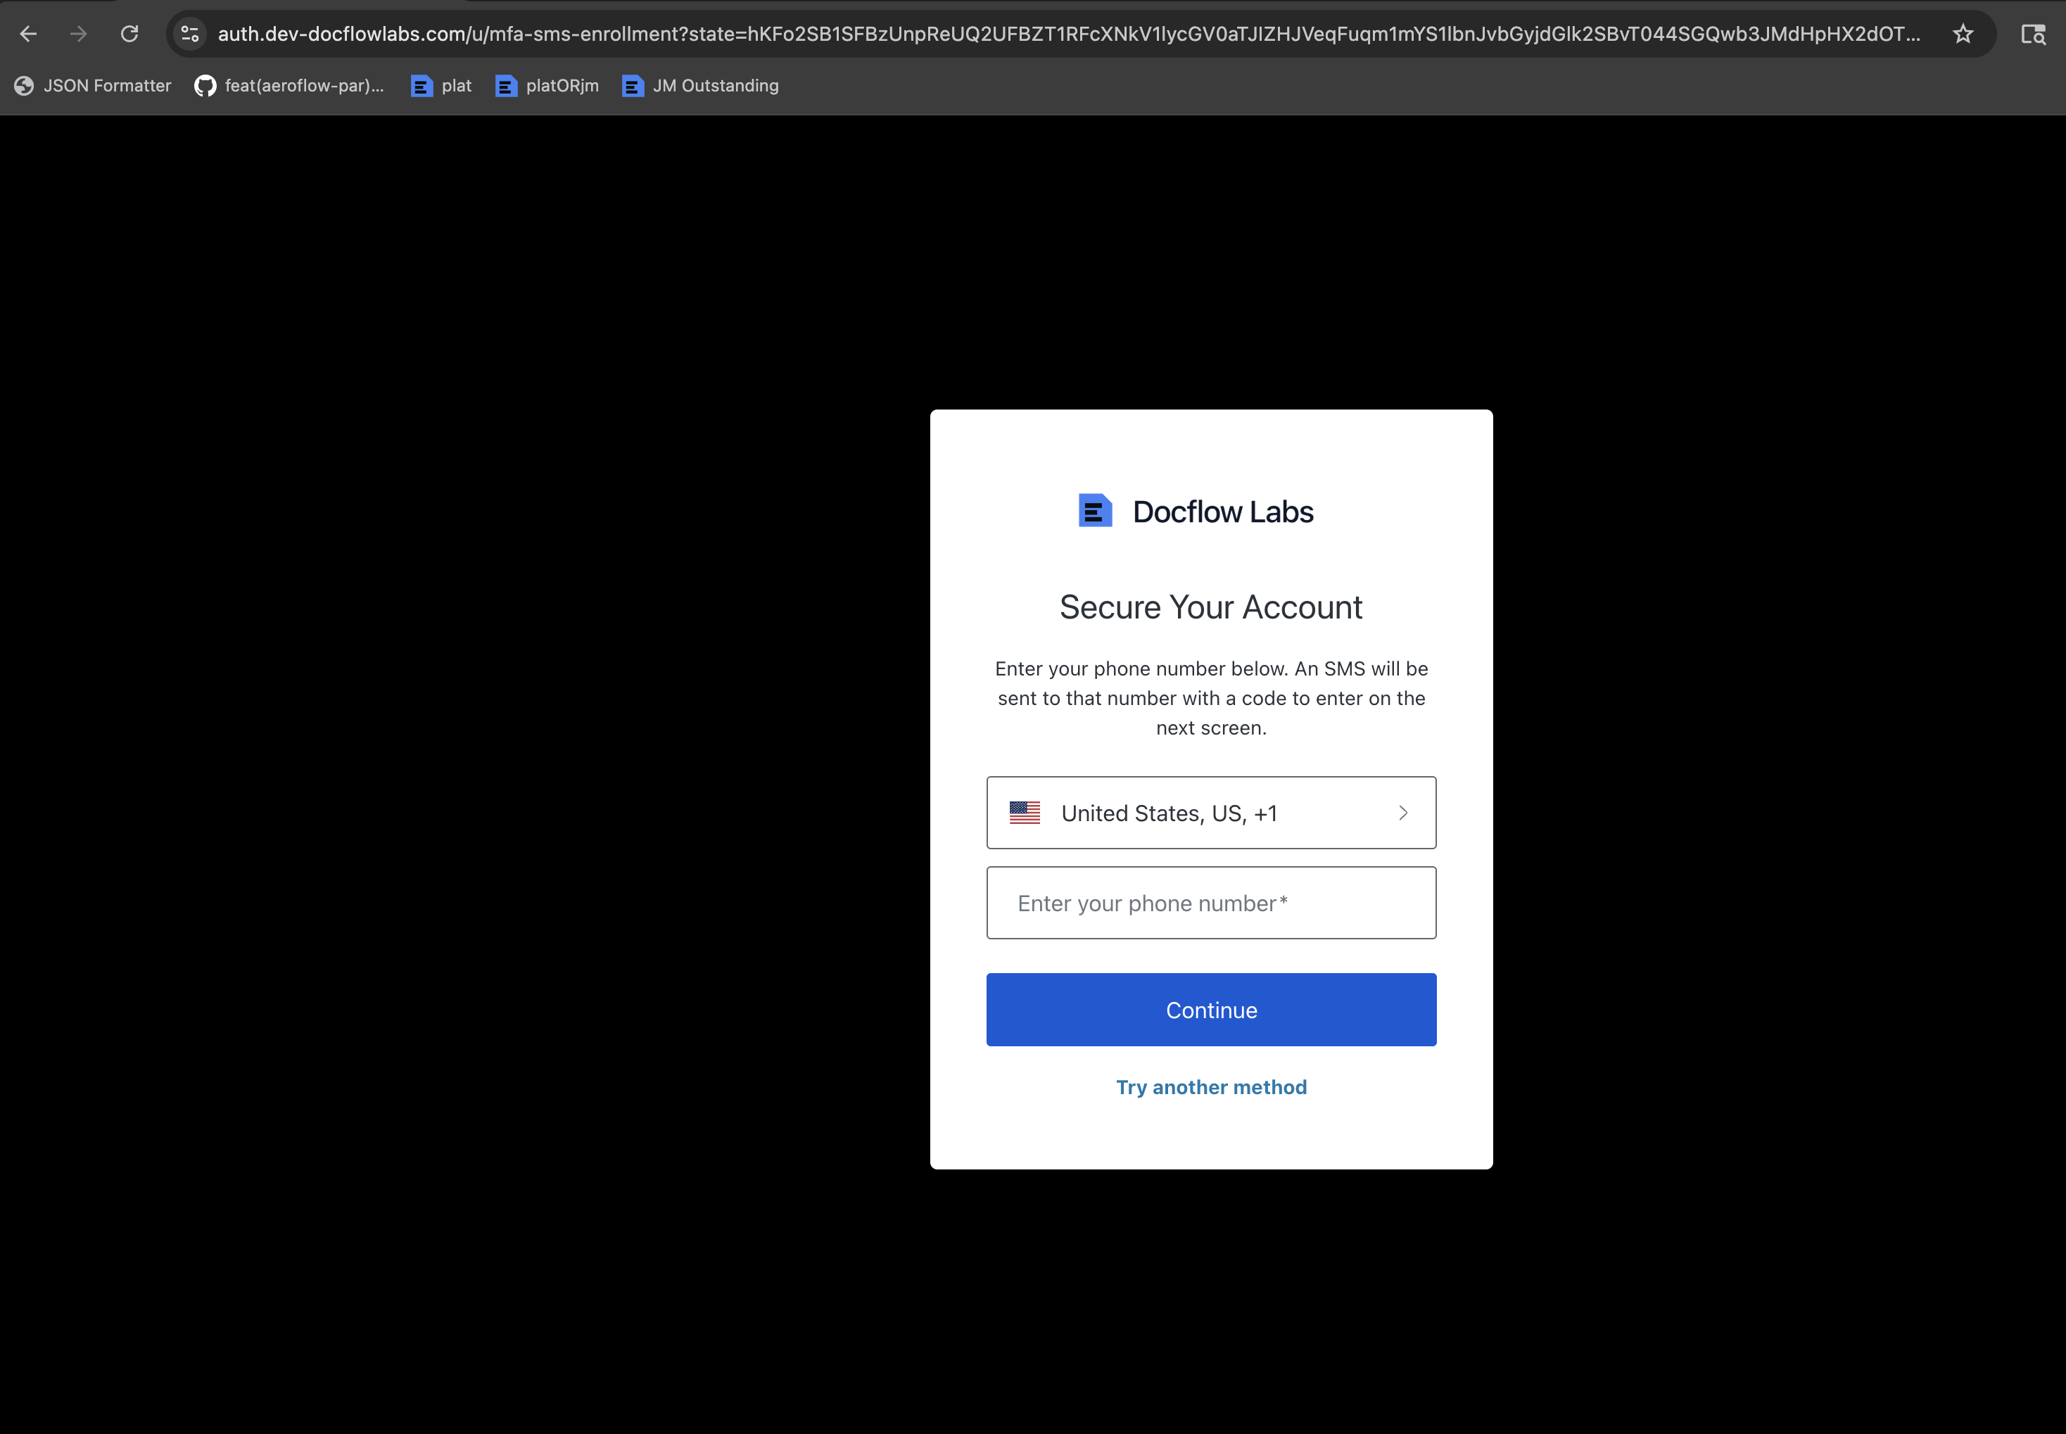Reload the page with the refresh icon
Screen dimensions: 2066x1434
[x=129, y=34]
